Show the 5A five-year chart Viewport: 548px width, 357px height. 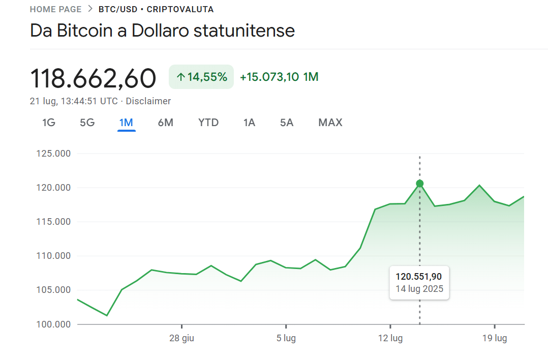287,123
